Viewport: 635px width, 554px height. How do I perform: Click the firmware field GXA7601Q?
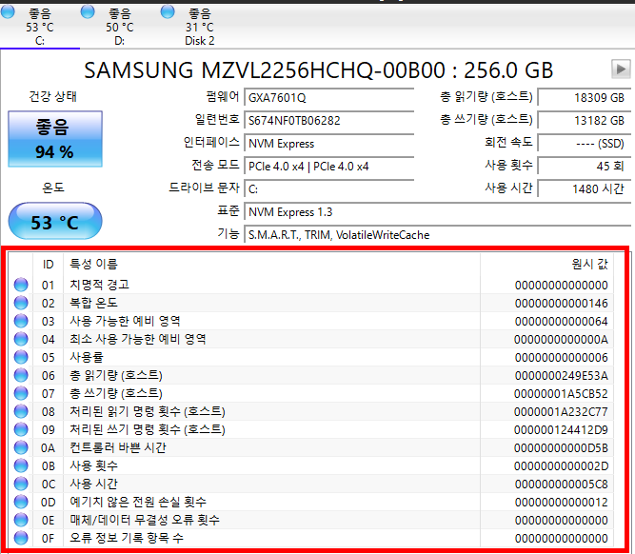point(328,98)
